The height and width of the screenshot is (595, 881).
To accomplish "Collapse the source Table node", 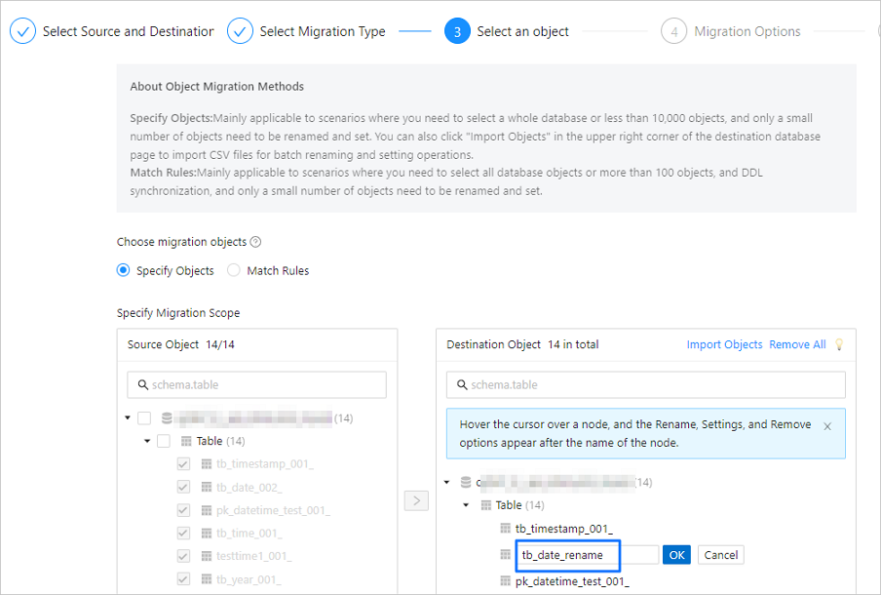I will click(147, 441).
